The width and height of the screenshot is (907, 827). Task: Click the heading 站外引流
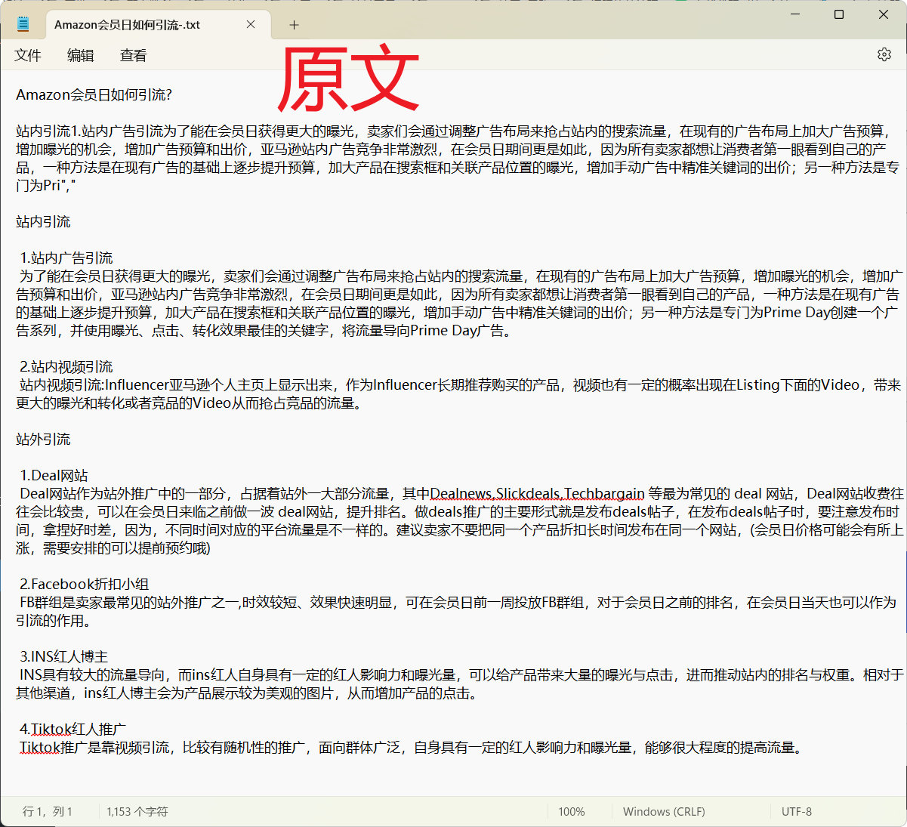(x=44, y=439)
